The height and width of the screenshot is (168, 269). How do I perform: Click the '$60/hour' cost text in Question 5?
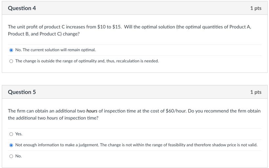(x=177, y=111)
